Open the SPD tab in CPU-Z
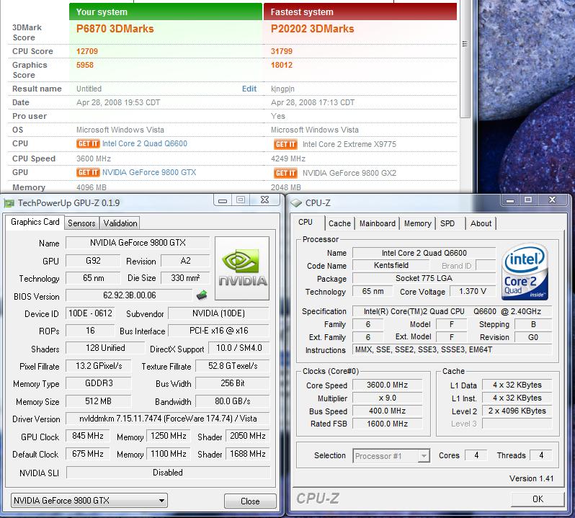575x518 pixels. [447, 223]
